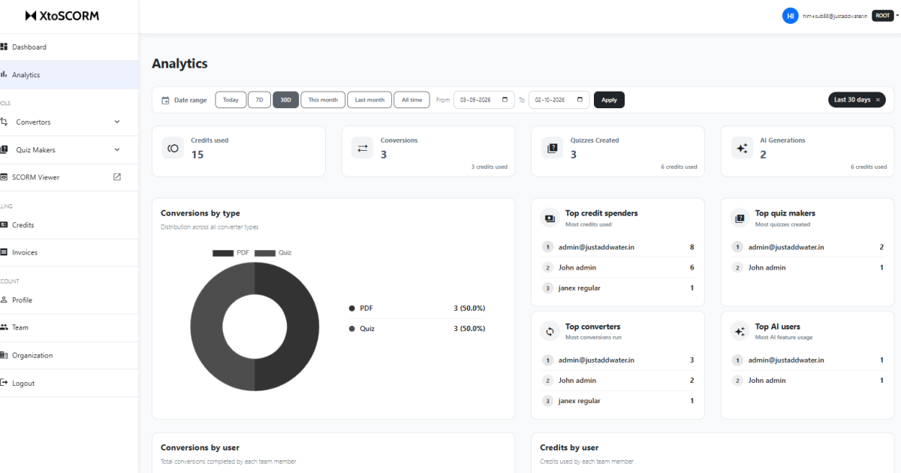This screenshot has height=473, width=901.
Task: Click the Top AI users sparkle icon
Action: [740, 331]
